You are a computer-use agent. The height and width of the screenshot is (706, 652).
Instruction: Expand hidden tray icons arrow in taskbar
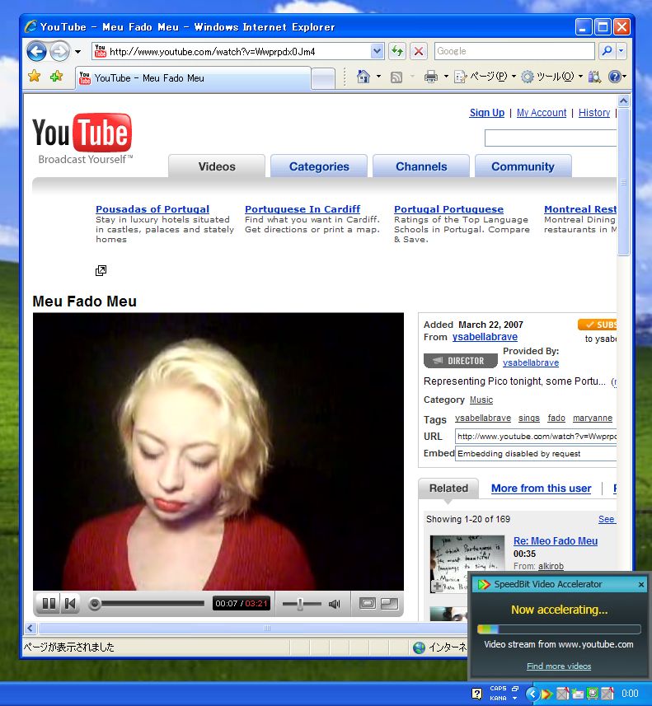click(x=532, y=694)
